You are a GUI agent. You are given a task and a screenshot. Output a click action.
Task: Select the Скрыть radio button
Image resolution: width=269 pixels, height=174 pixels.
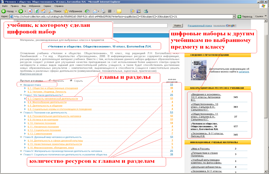click(x=71, y=80)
